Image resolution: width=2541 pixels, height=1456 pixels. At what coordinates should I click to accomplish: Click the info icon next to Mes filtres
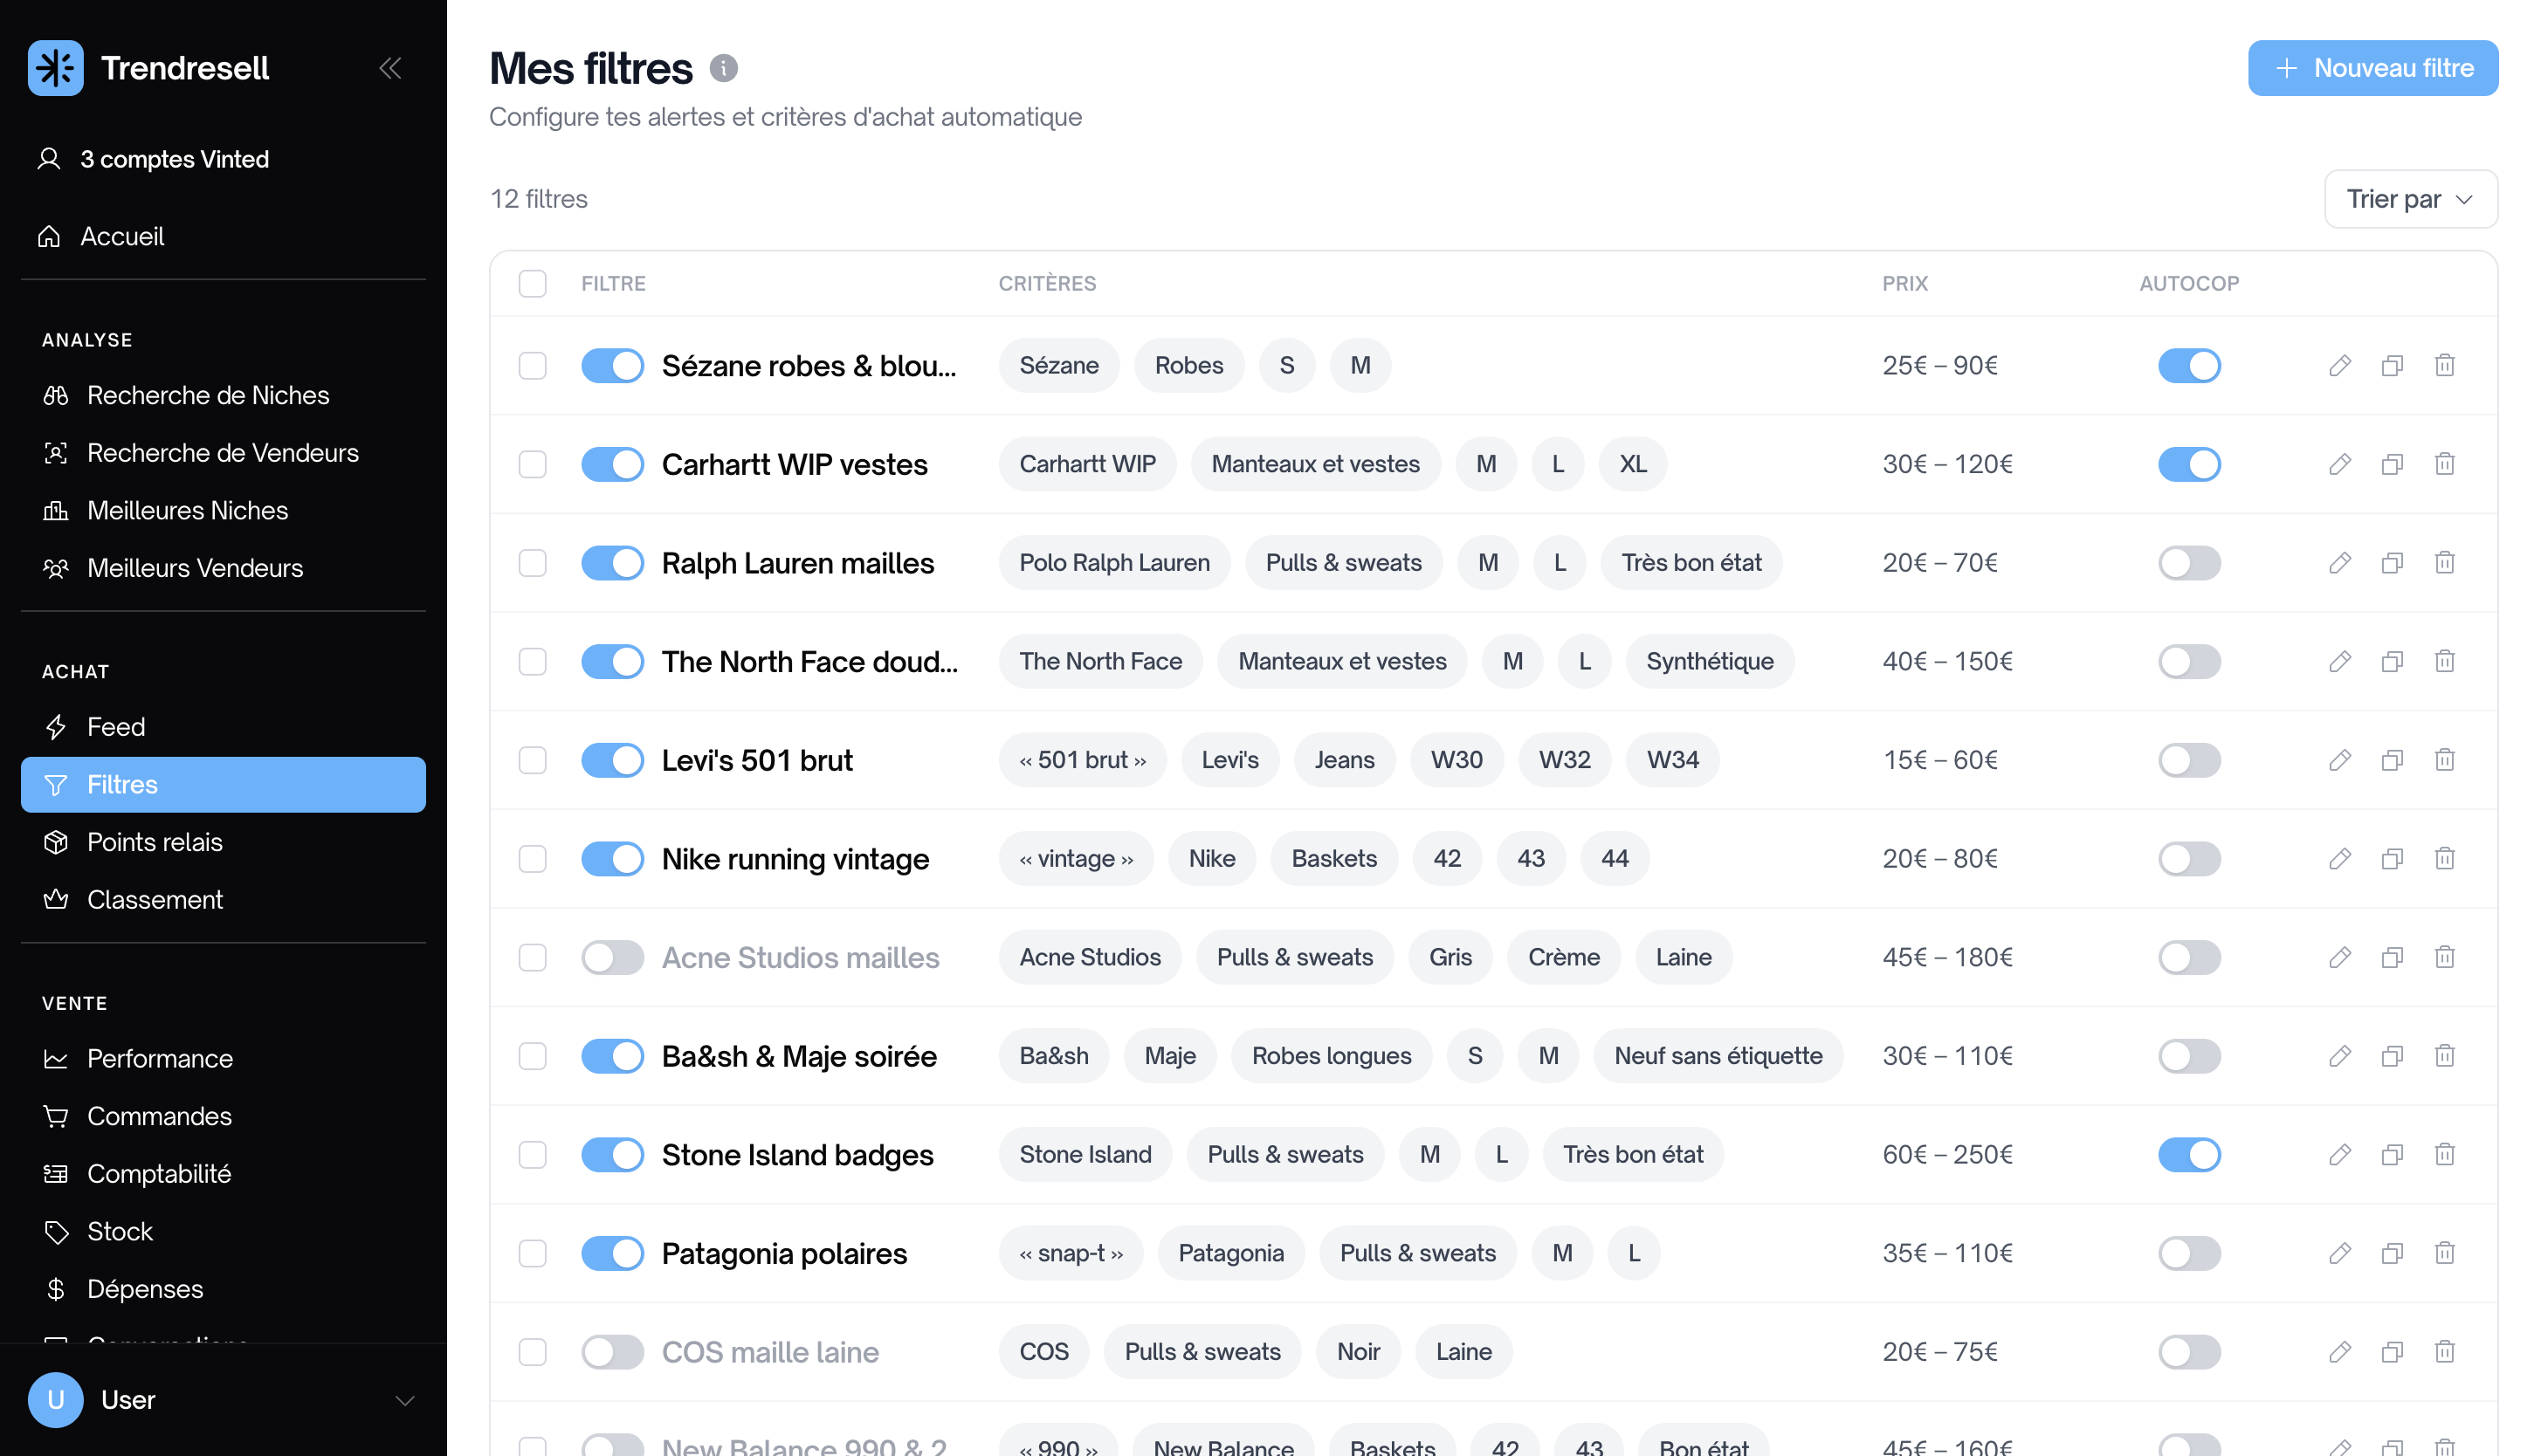pos(723,68)
